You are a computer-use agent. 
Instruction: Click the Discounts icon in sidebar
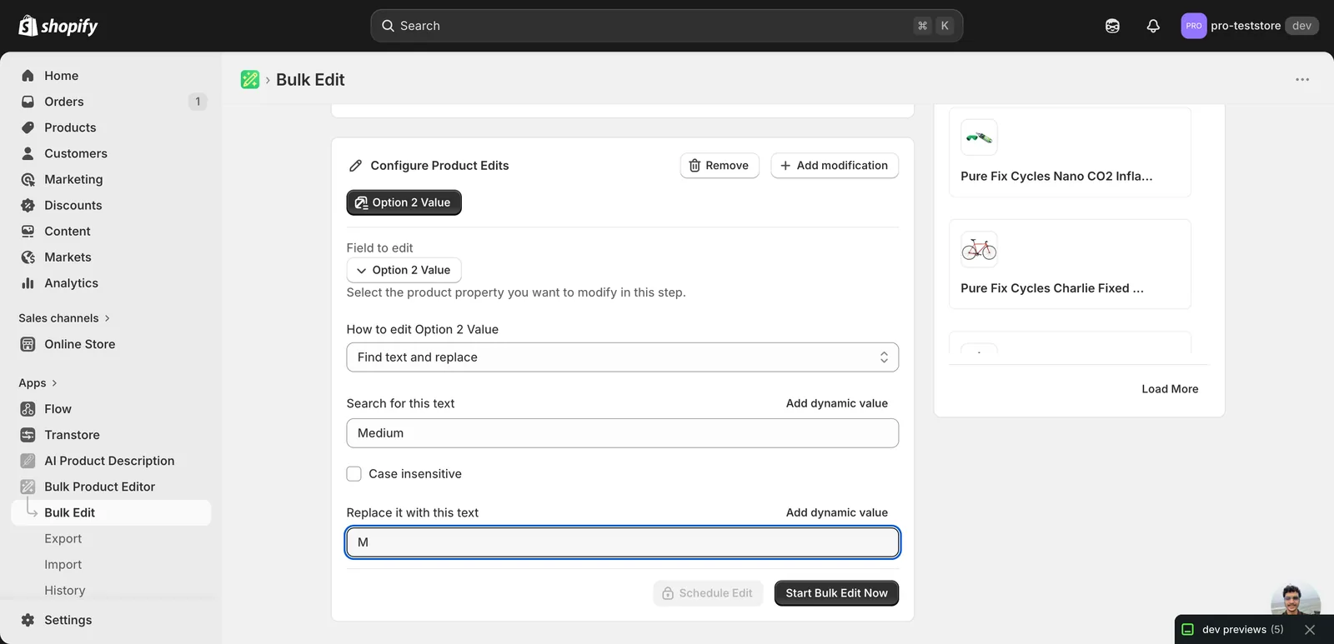(28, 205)
